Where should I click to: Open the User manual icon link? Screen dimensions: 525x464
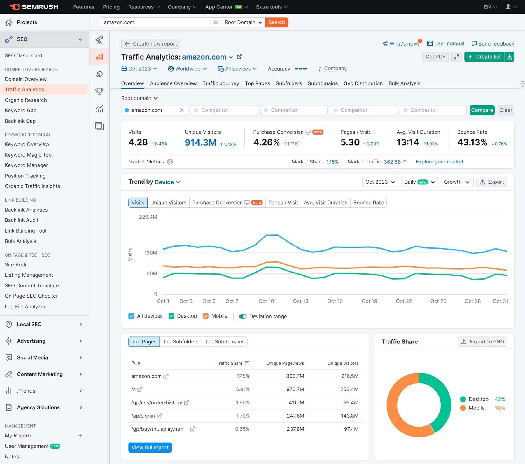click(x=430, y=43)
